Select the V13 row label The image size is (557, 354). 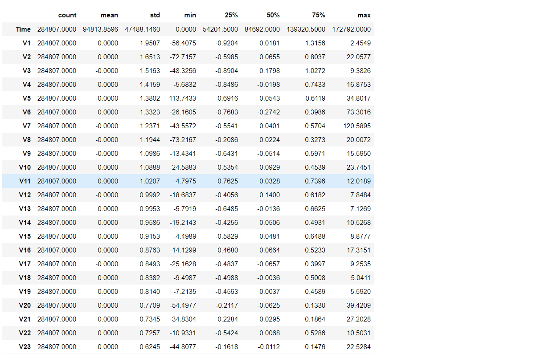pos(25,209)
